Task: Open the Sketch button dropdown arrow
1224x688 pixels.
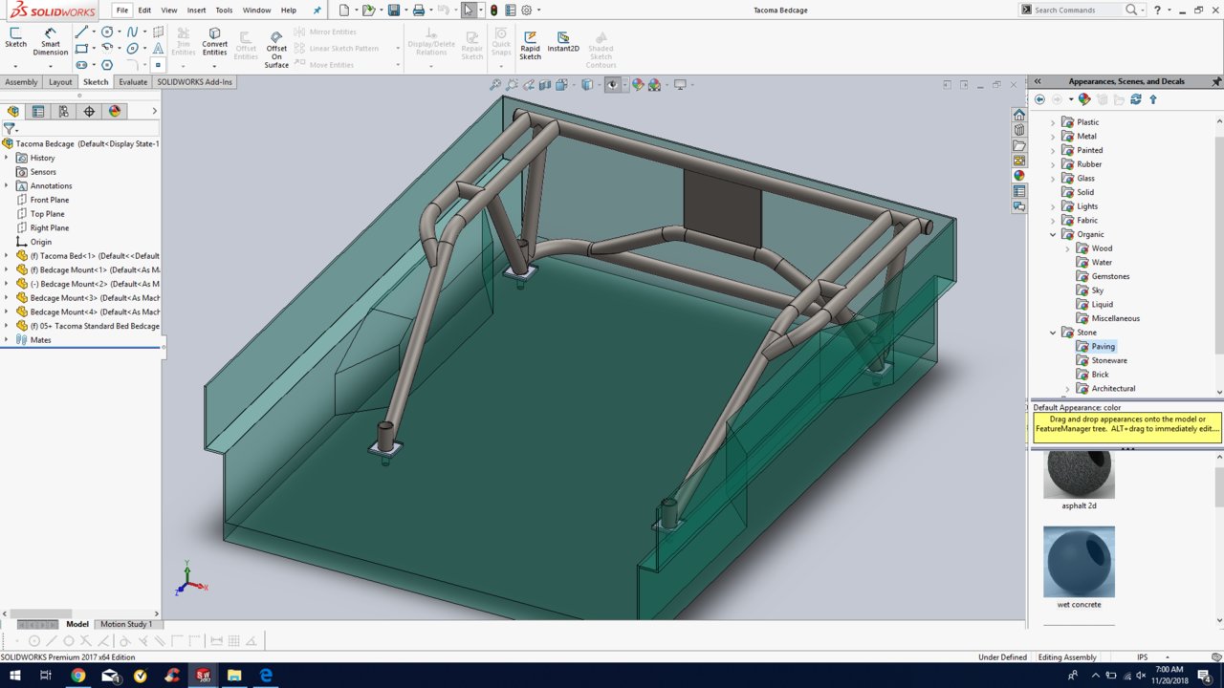Action: [x=16, y=65]
